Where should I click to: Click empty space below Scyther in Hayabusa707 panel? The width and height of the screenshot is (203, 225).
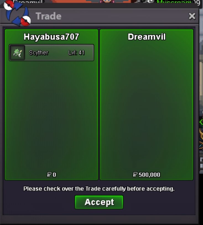51,115
